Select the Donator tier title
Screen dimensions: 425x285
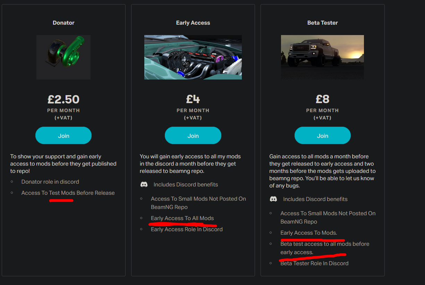(x=63, y=23)
